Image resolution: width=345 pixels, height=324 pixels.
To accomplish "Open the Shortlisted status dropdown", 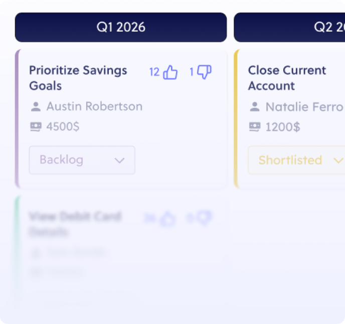I will (296, 160).
